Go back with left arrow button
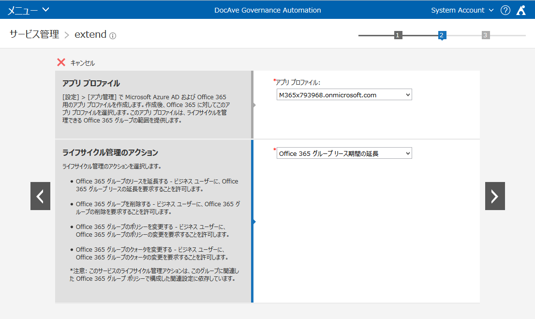The image size is (535, 319). [x=40, y=196]
